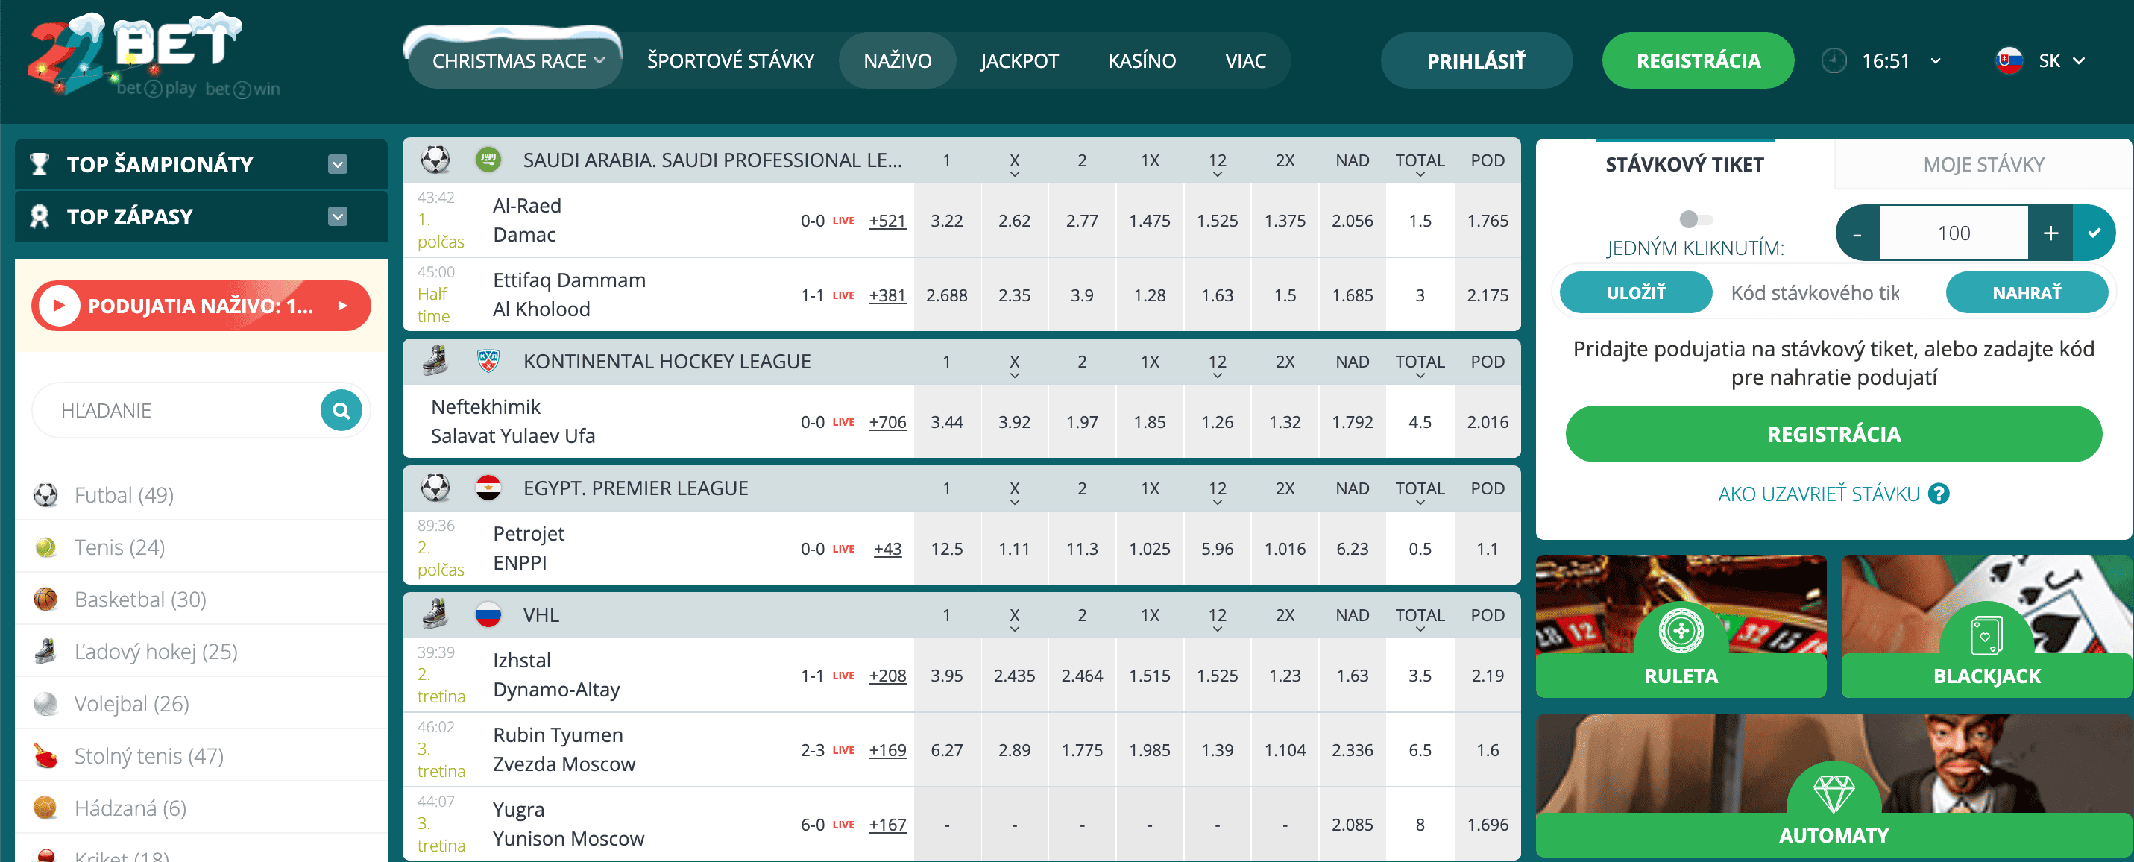2134x862 pixels.
Task: Toggle the Jedným kliknutím one-click switch
Action: tap(1695, 220)
